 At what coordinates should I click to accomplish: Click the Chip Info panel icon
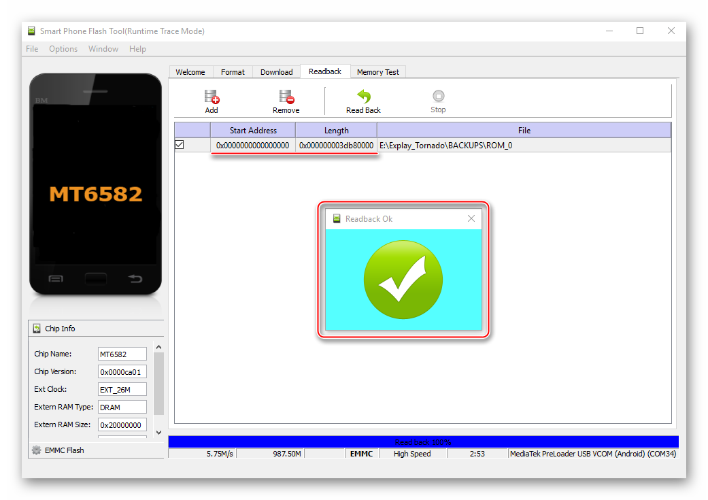pyautogui.click(x=37, y=329)
